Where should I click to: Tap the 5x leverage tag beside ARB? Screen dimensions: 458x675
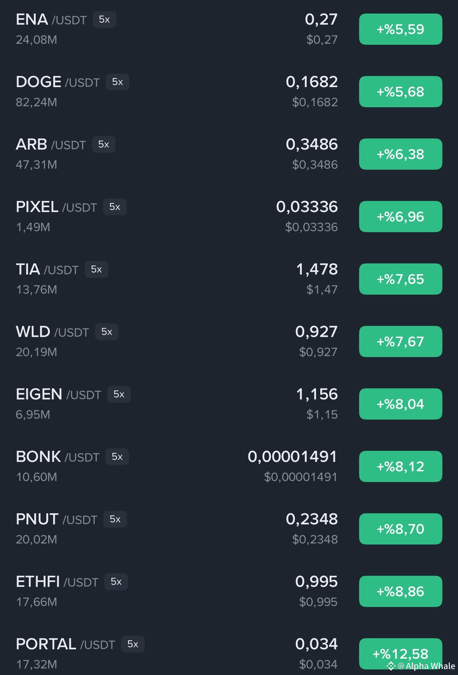point(104,144)
